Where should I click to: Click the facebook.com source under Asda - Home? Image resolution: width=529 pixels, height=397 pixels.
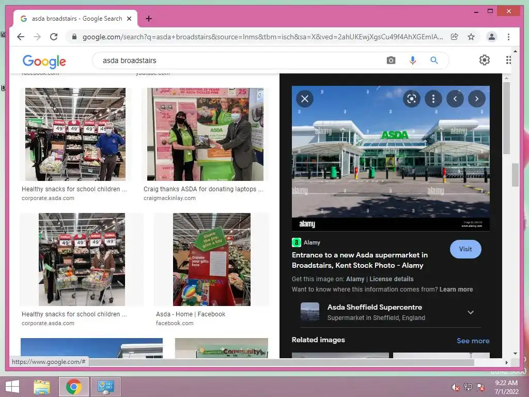[x=175, y=324]
